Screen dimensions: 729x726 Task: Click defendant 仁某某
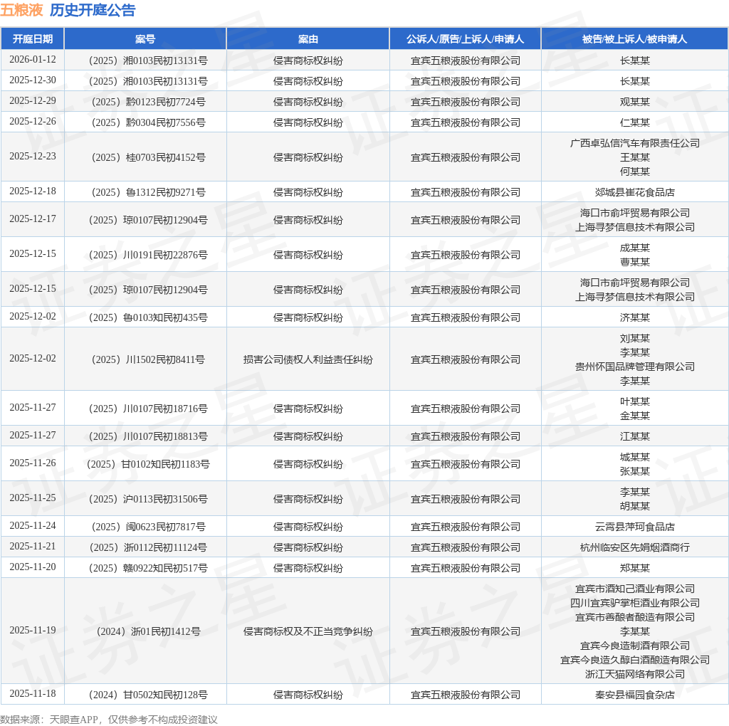point(634,122)
